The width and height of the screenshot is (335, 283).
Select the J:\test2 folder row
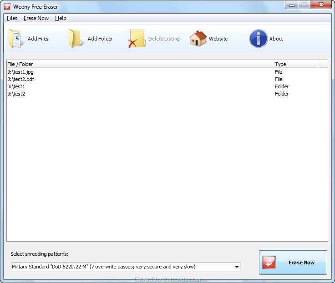pyautogui.click(x=167, y=94)
